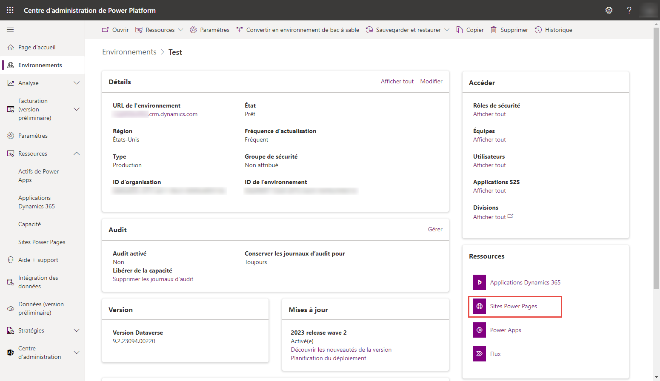This screenshot has width=660, height=381.
Task: Click Convertir en environnement de bac à sable
Action: coord(297,30)
